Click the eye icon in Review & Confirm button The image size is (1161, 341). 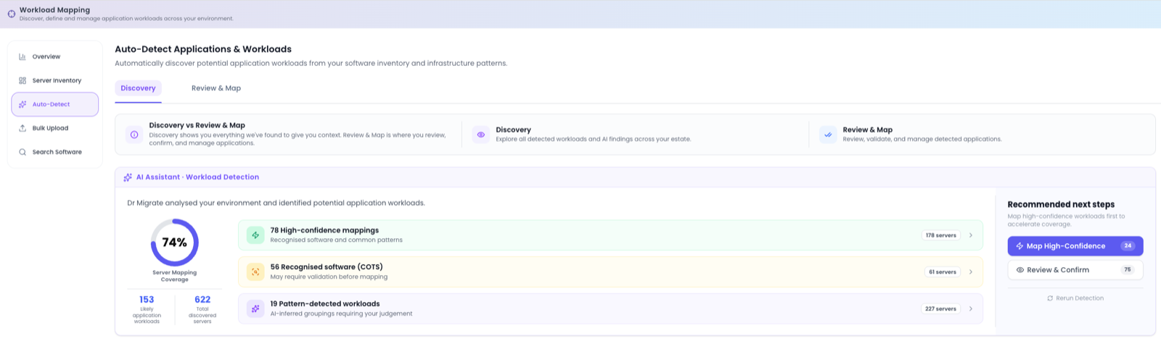pyautogui.click(x=1020, y=270)
